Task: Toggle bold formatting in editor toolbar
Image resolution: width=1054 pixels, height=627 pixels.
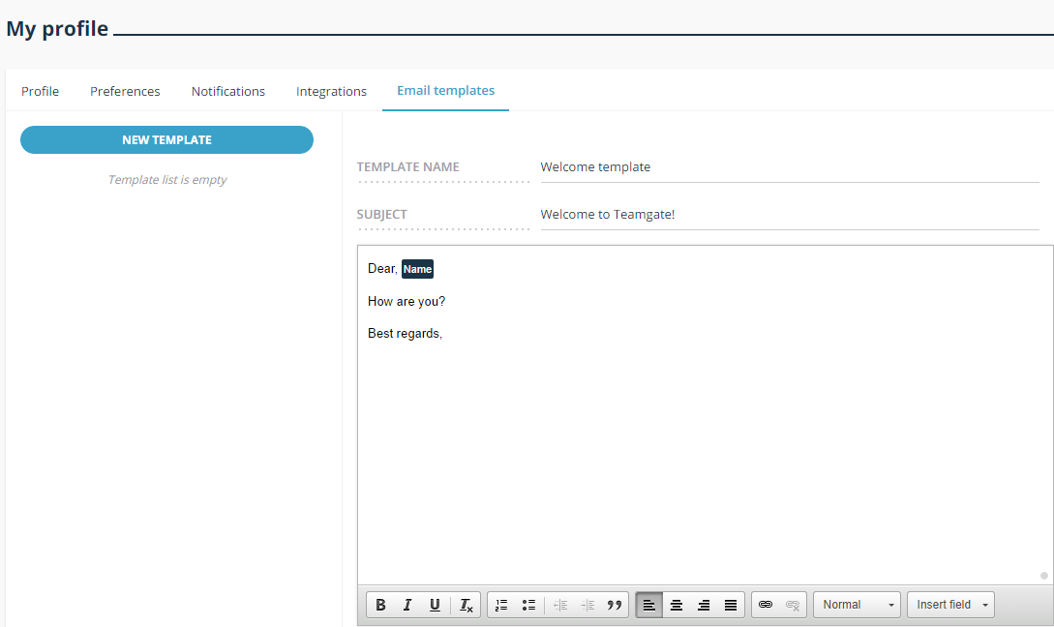Action: click(x=380, y=605)
